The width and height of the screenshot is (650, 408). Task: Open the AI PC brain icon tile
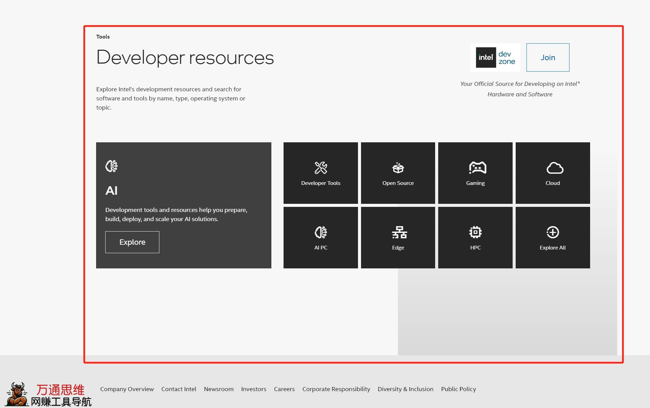(x=320, y=237)
